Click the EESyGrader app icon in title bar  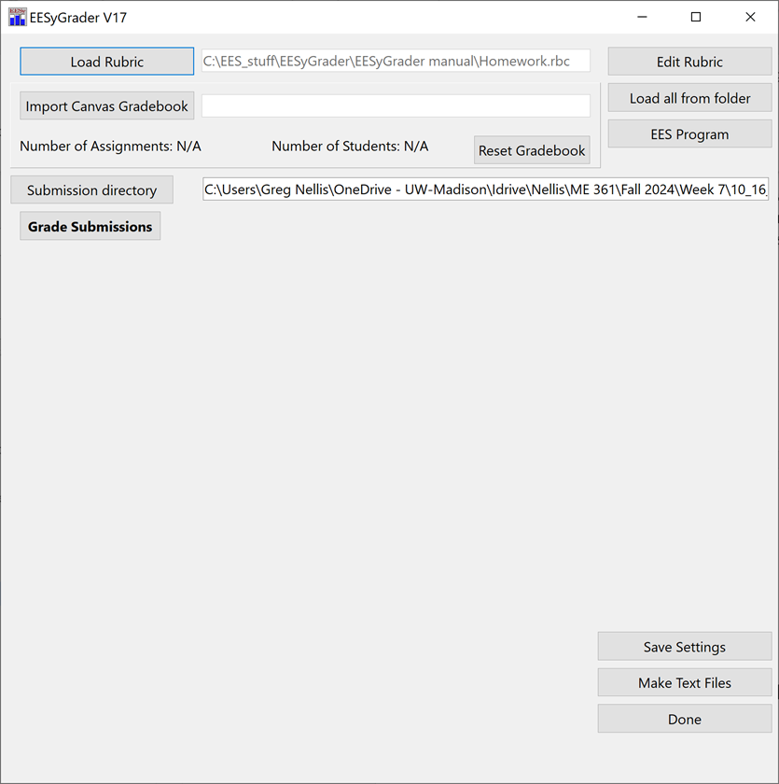point(18,17)
